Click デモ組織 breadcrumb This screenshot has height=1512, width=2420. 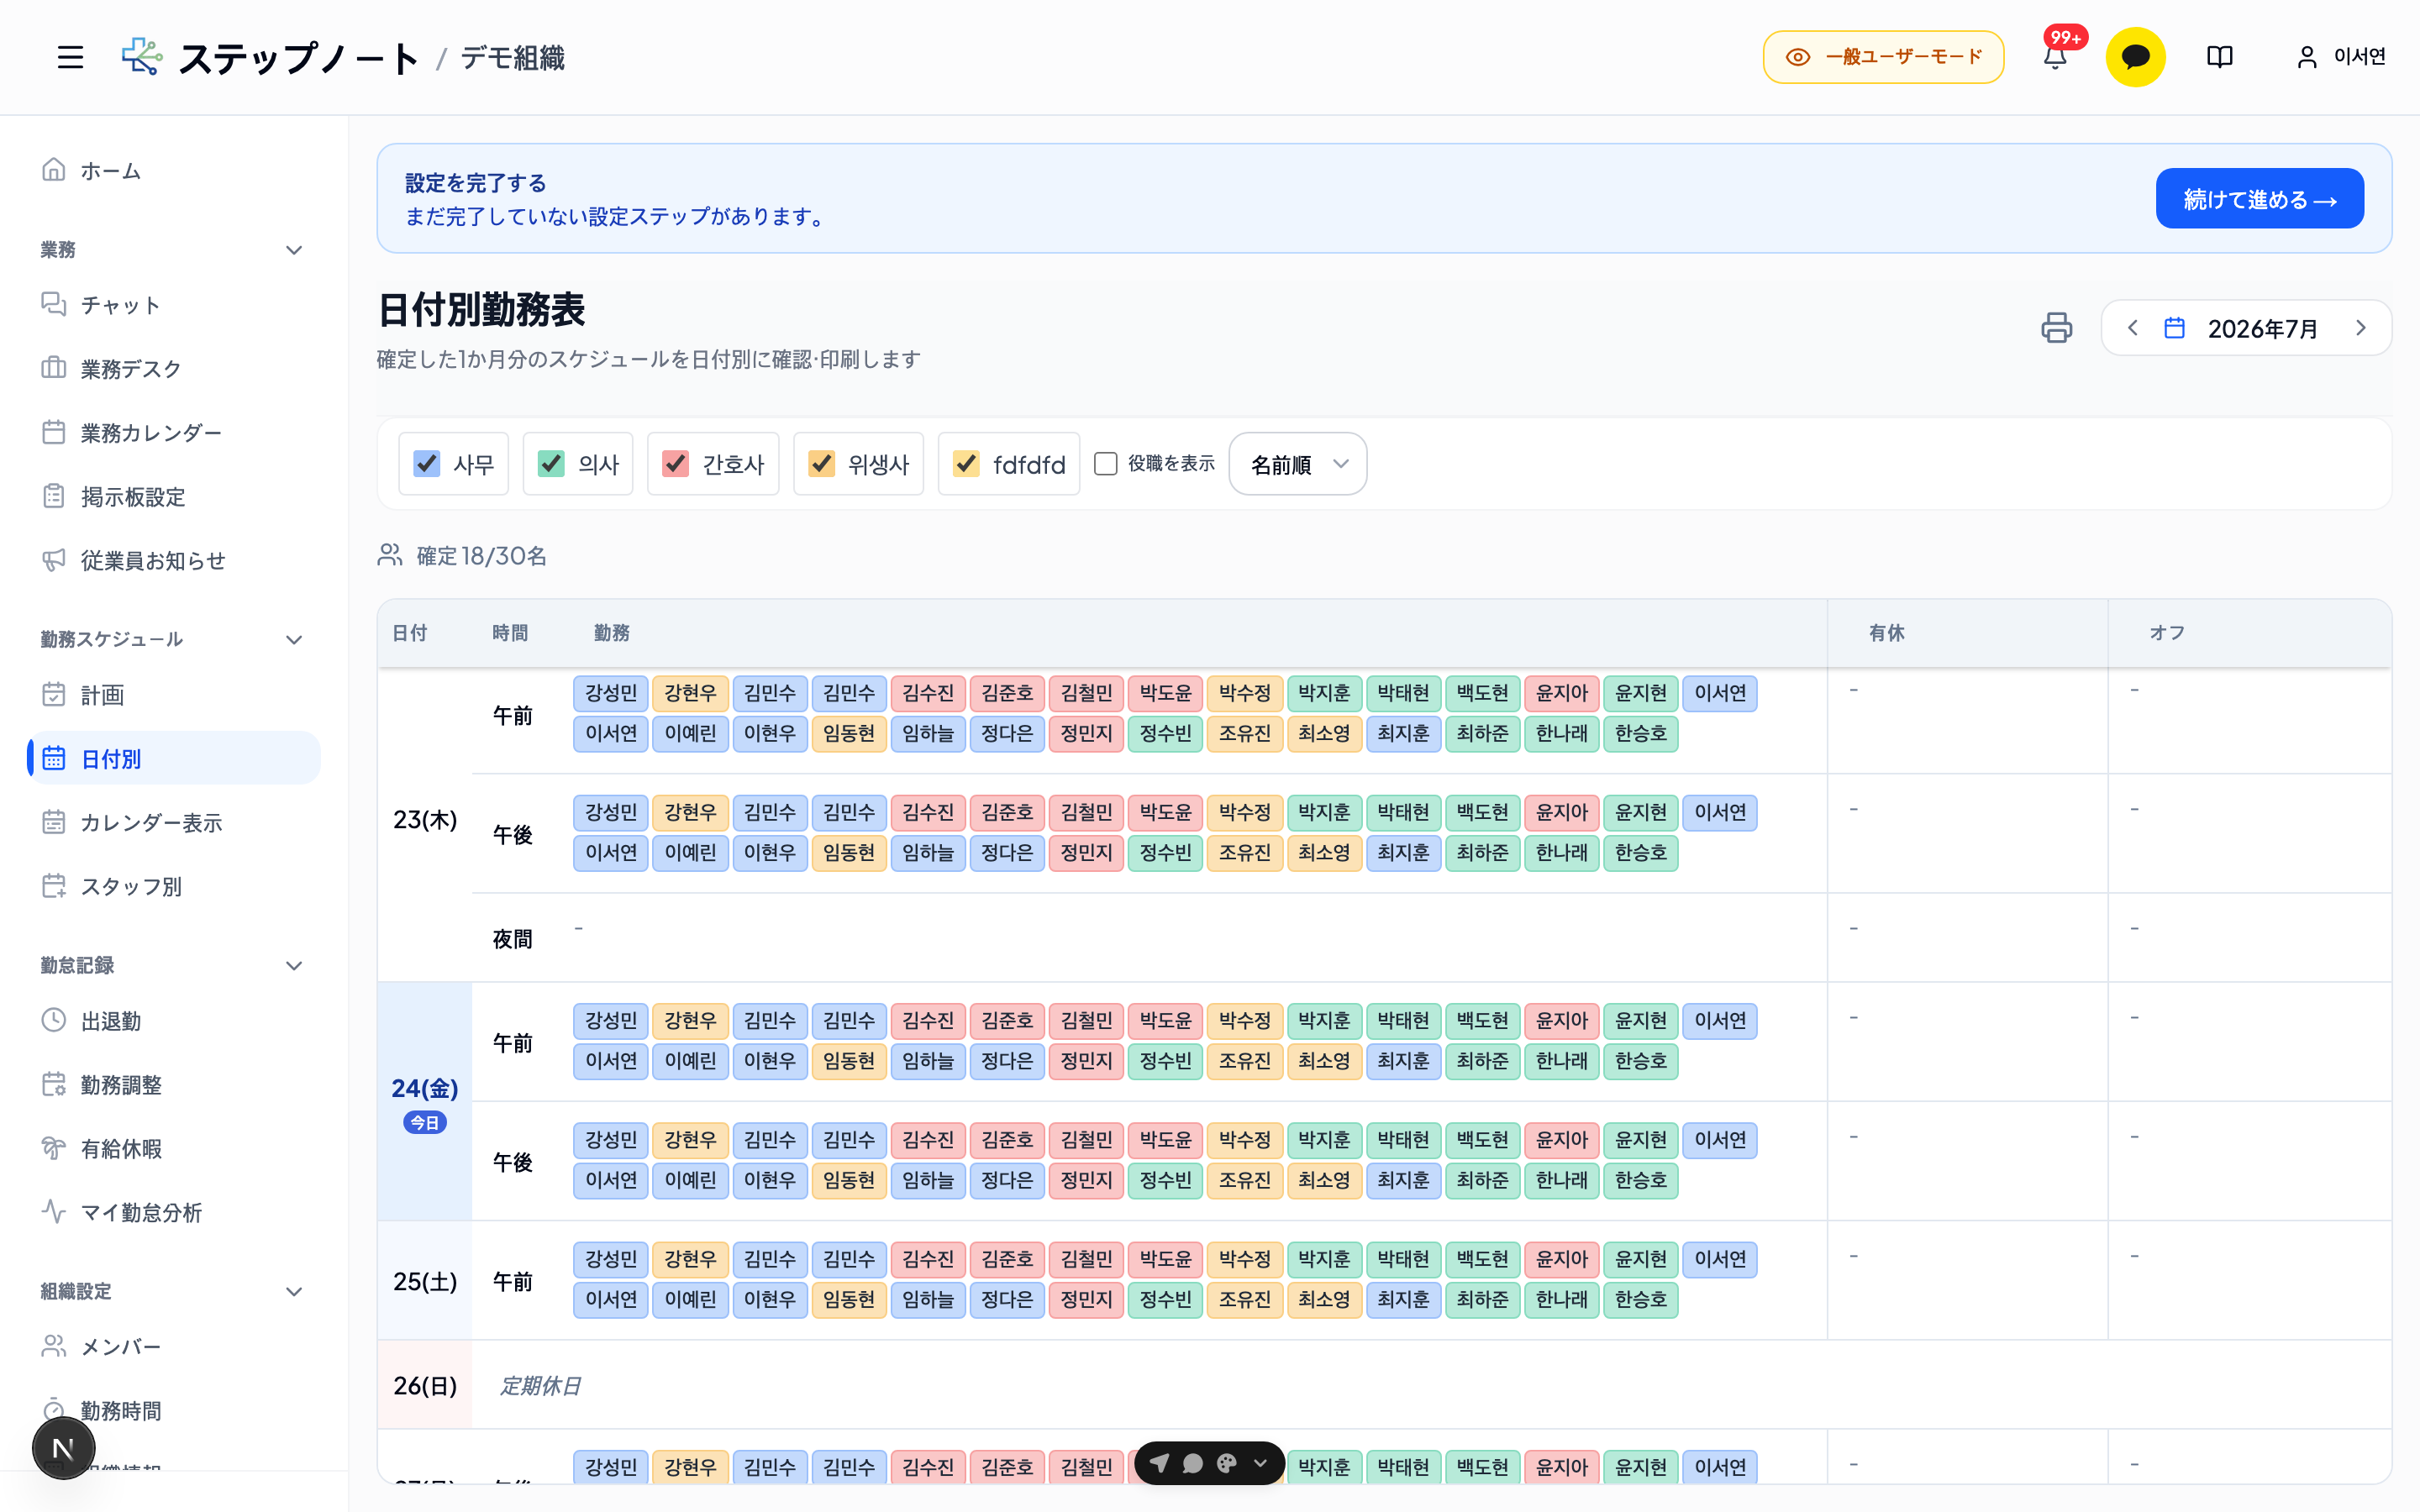click(513, 58)
